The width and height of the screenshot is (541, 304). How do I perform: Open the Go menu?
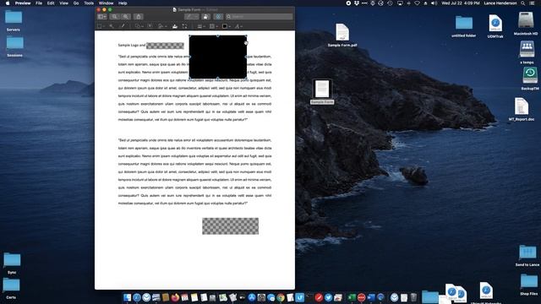tap(76, 3)
